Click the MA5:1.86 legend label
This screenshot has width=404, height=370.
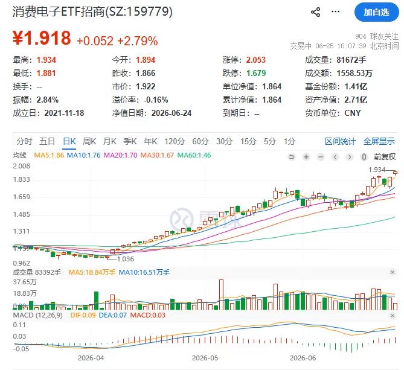[x=49, y=155]
